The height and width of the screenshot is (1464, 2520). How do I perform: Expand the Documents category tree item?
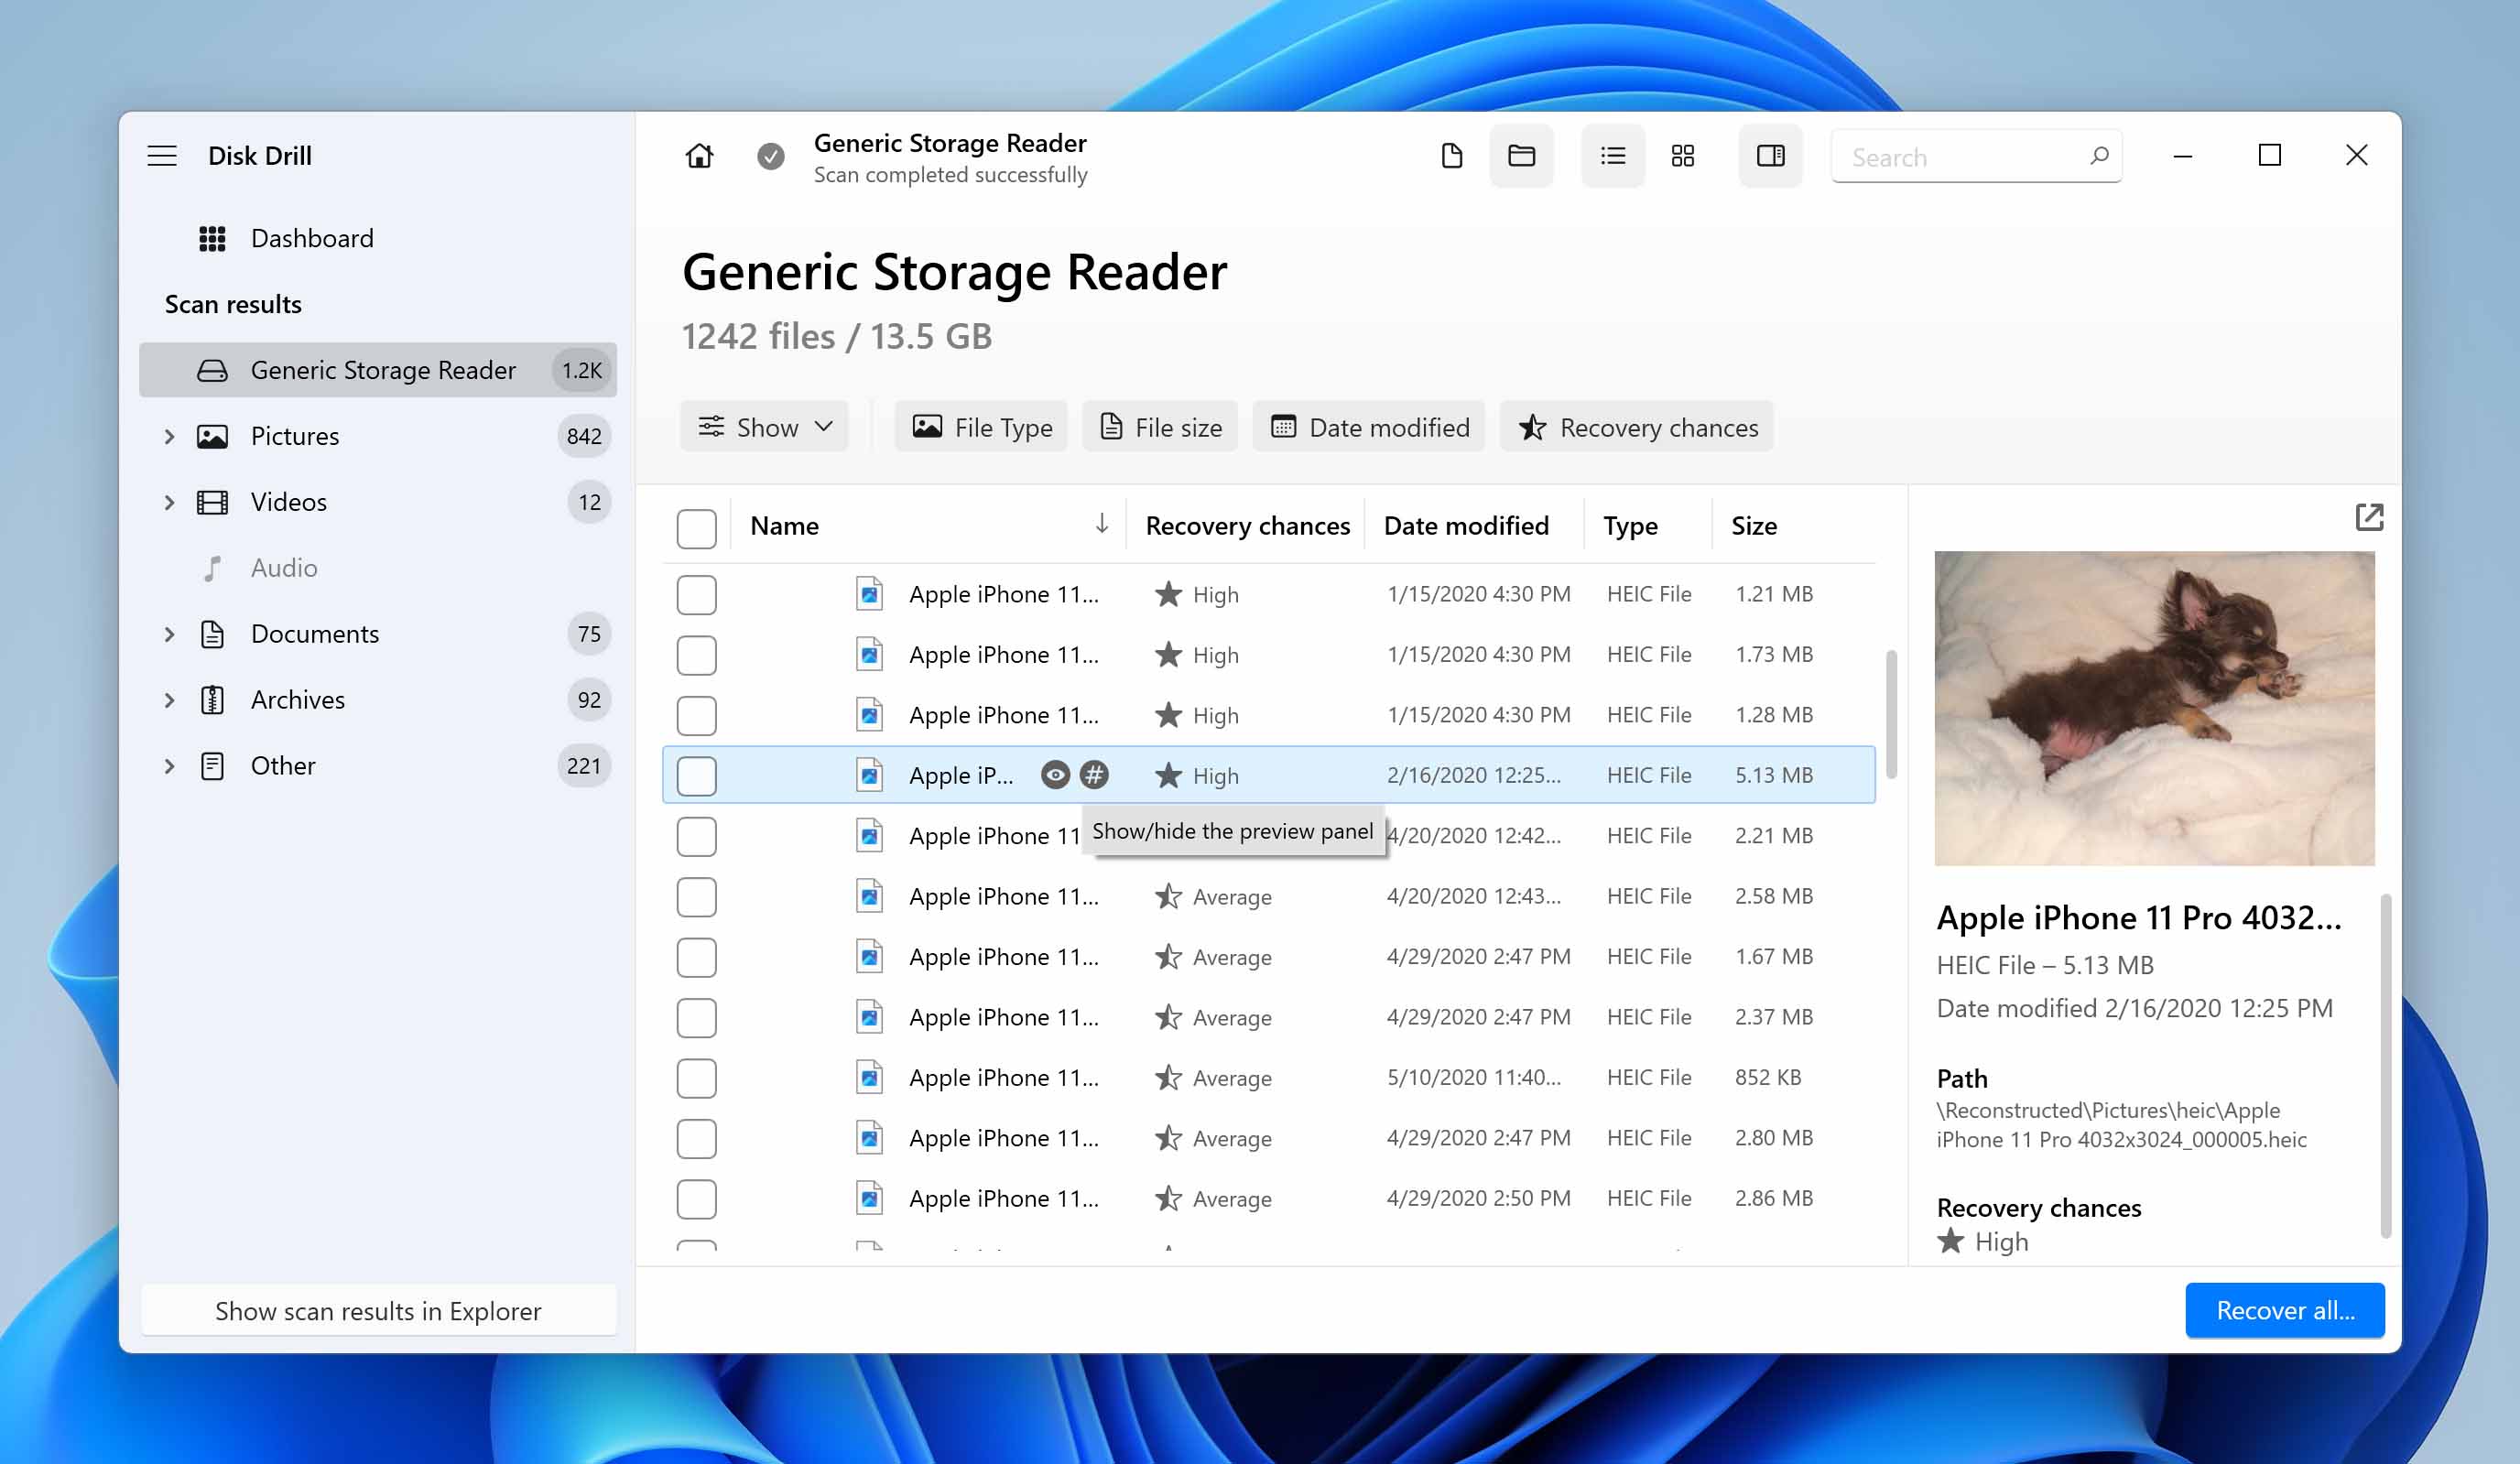(x=168, y=633)
